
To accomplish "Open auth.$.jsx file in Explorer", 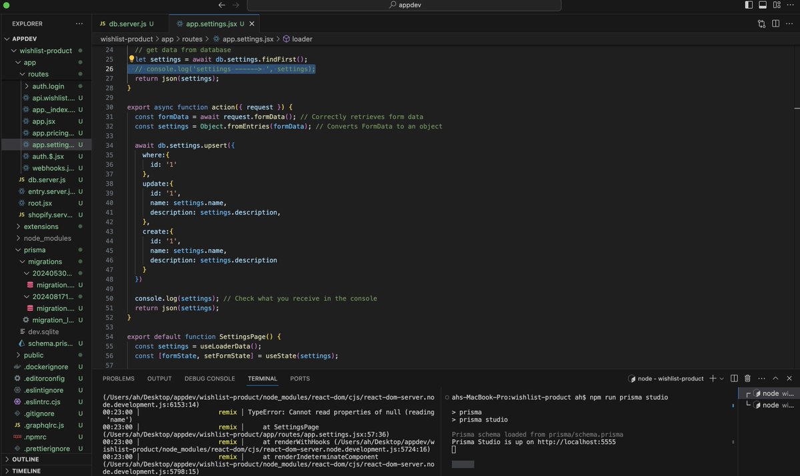I will coord(47,156).
